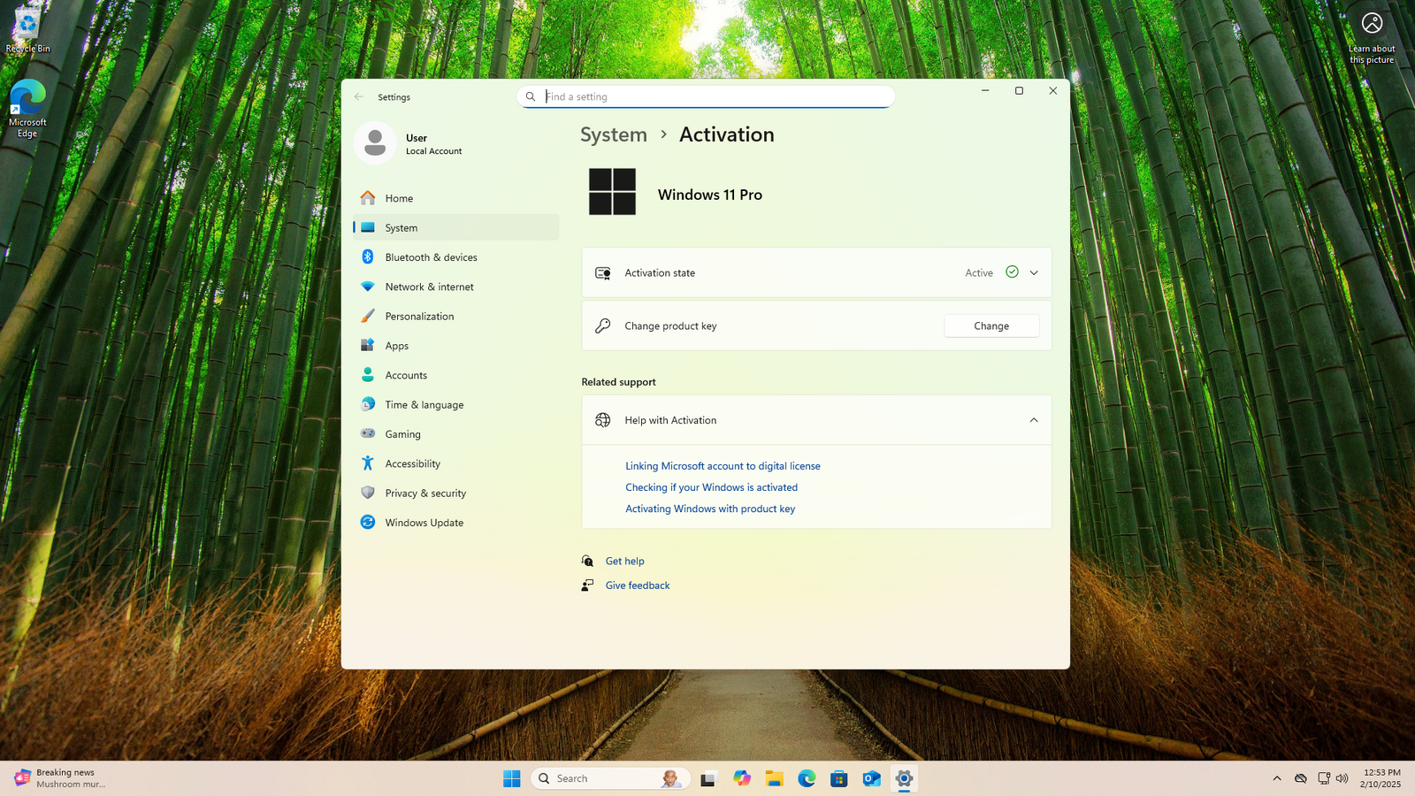Viewport: 1415px width, 796px height.
Task: Click the Windows Update sync icon
Action: point(368,523)
